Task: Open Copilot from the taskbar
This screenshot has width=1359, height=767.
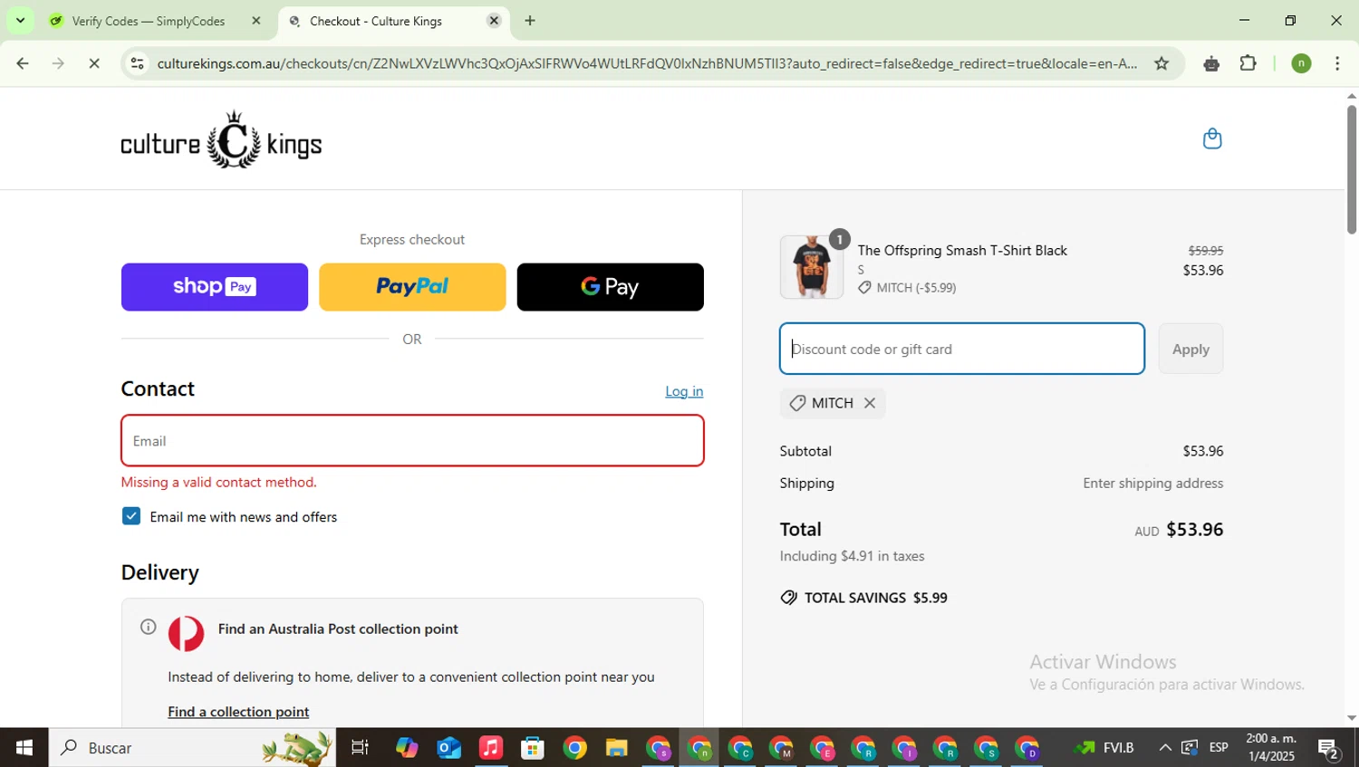Action: [407, 748]
